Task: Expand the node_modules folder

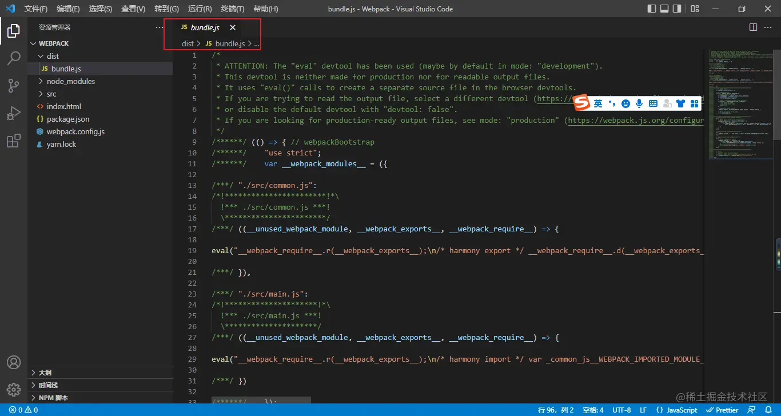Action: point(100,81)
